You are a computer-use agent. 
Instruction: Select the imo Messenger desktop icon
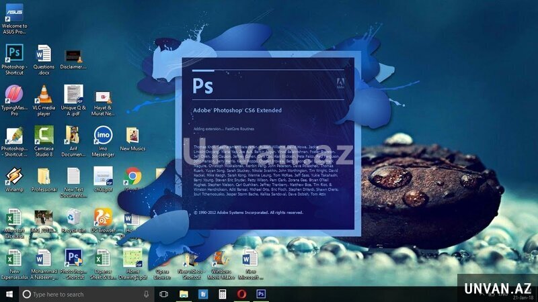pos(103,136)
